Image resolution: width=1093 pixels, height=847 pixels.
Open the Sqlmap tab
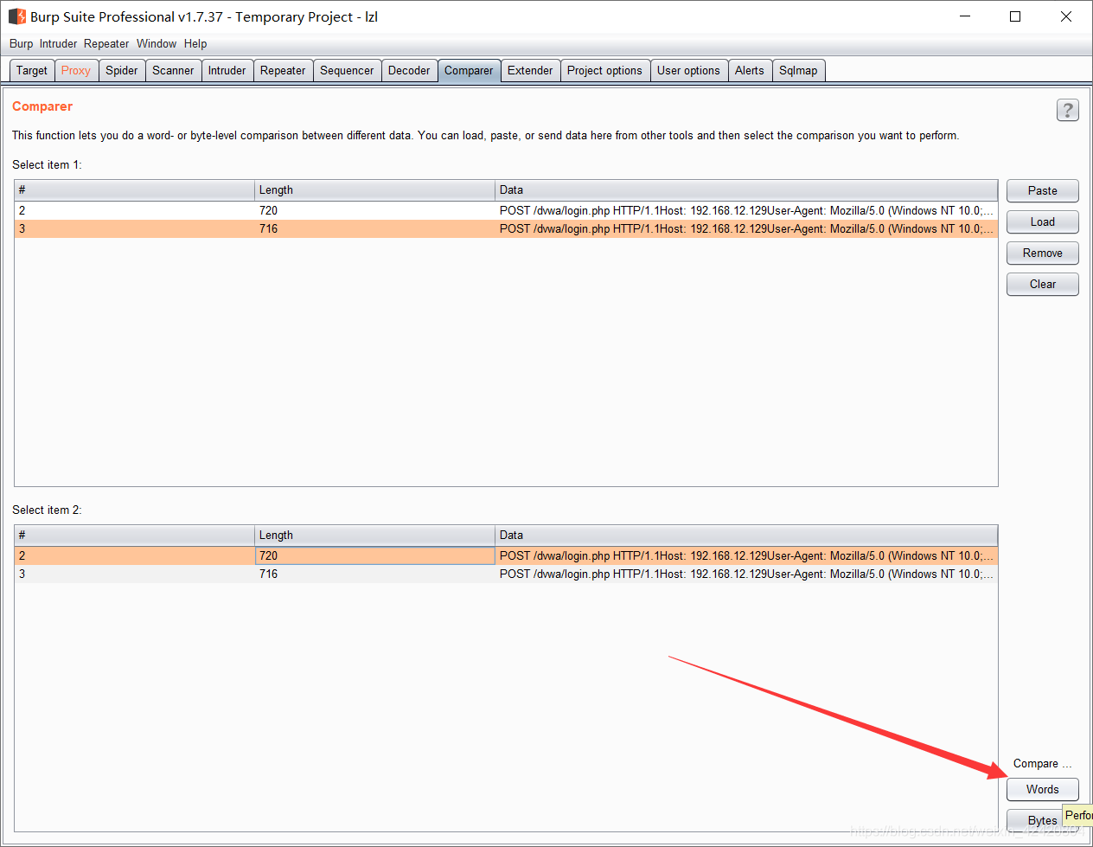[798, 70]
